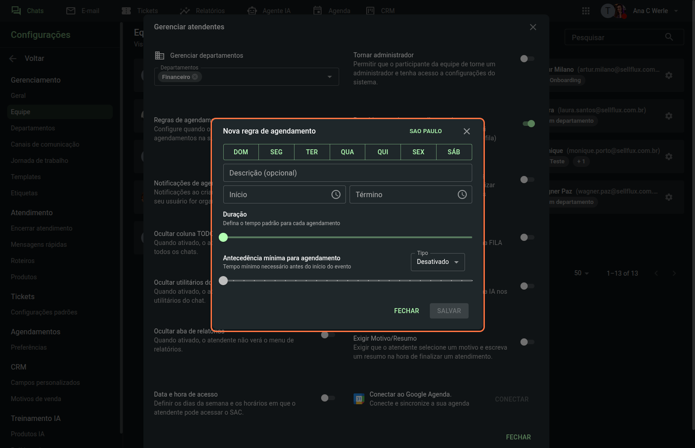The width and height of the screenshot is (695, 448).
Task: Select Departamentos in the settings sidebar
Action: [x=33, y=128]
